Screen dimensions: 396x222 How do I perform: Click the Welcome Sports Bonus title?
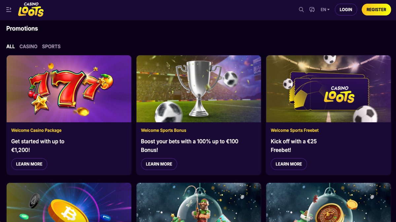(x=163, y=130)
